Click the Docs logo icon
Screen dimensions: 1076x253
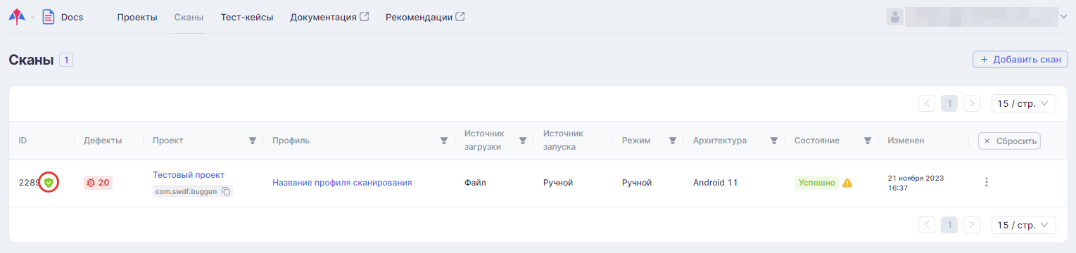49,17
